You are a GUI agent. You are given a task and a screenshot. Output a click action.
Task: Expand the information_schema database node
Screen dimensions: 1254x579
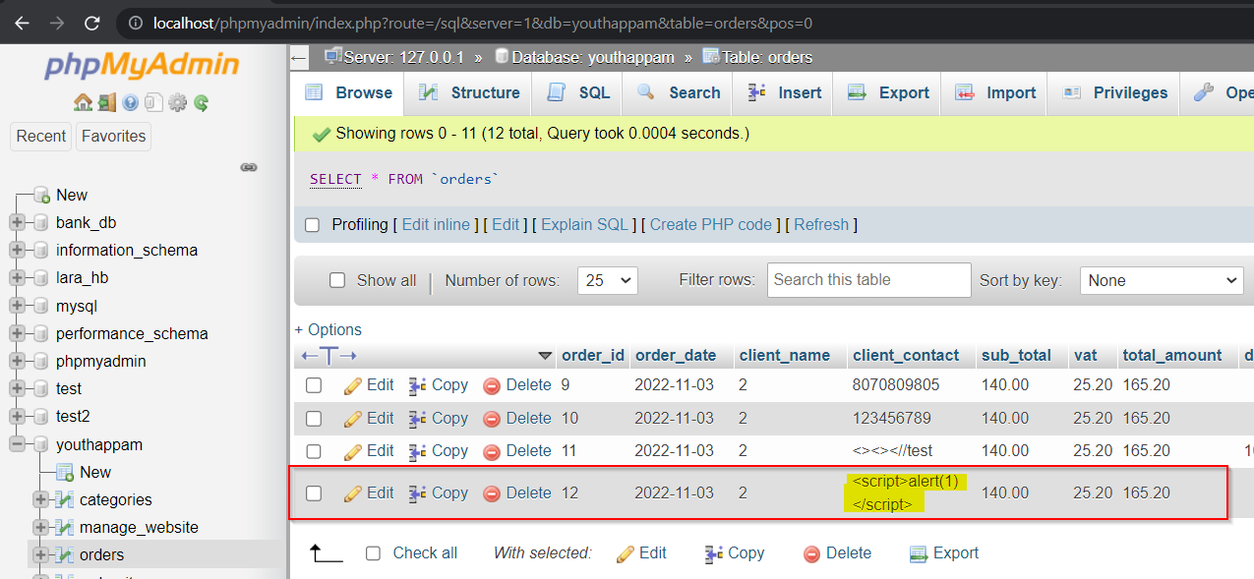tap(17, 251)
